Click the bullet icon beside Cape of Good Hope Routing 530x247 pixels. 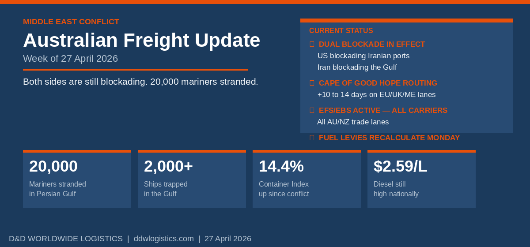[x=312, y=83]
